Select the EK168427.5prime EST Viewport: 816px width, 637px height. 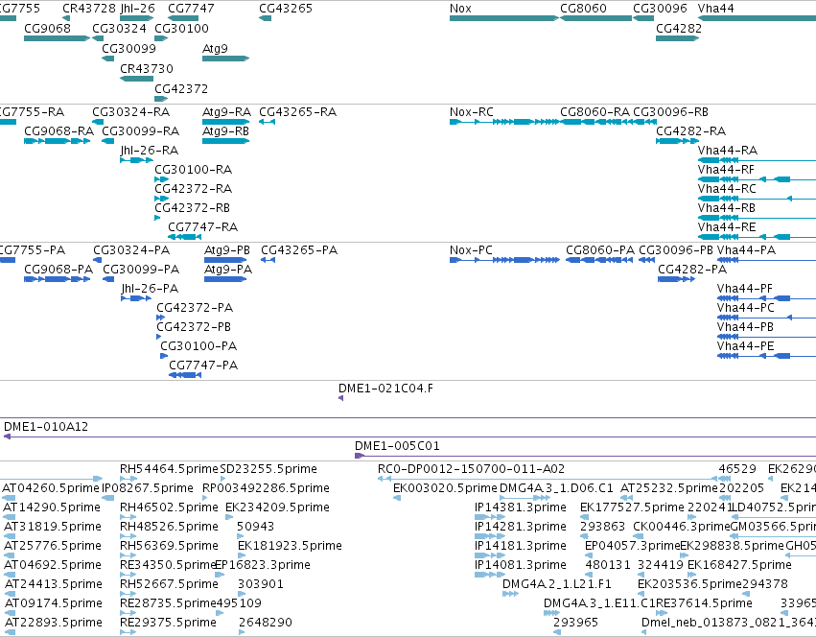pyautogui.click(x=691, y=575)
